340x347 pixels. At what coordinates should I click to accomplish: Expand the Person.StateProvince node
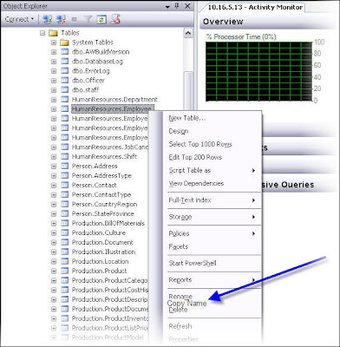click(x=54, y=214)
